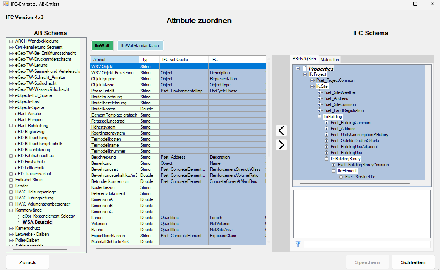
Task: Click the disabled Speichern button
Action: [367, 262]
